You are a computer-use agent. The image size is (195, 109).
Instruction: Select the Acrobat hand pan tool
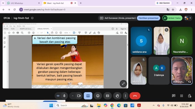click(52, 33)
